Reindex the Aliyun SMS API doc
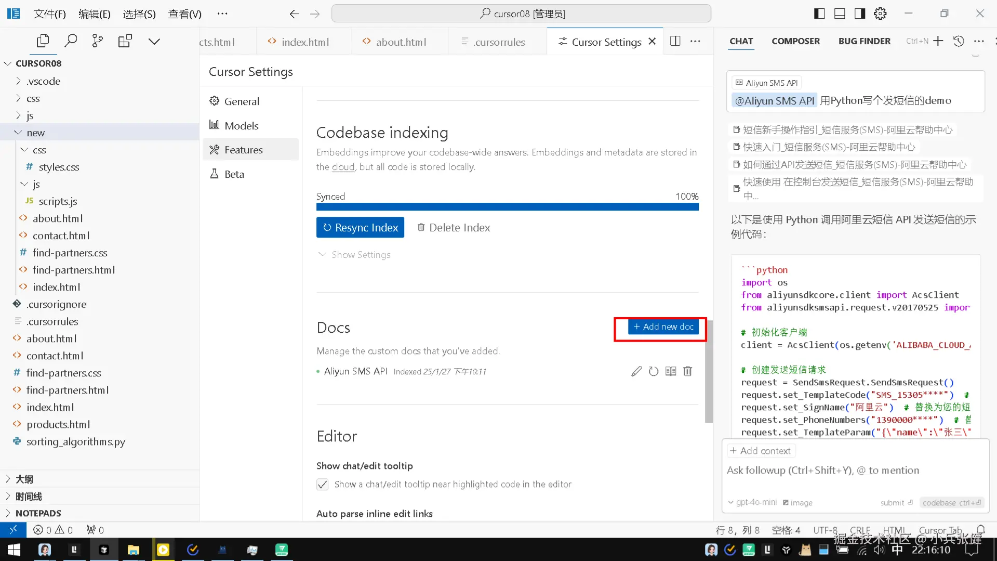This screenshot has height=561, width=997. (x=654, y=371)
